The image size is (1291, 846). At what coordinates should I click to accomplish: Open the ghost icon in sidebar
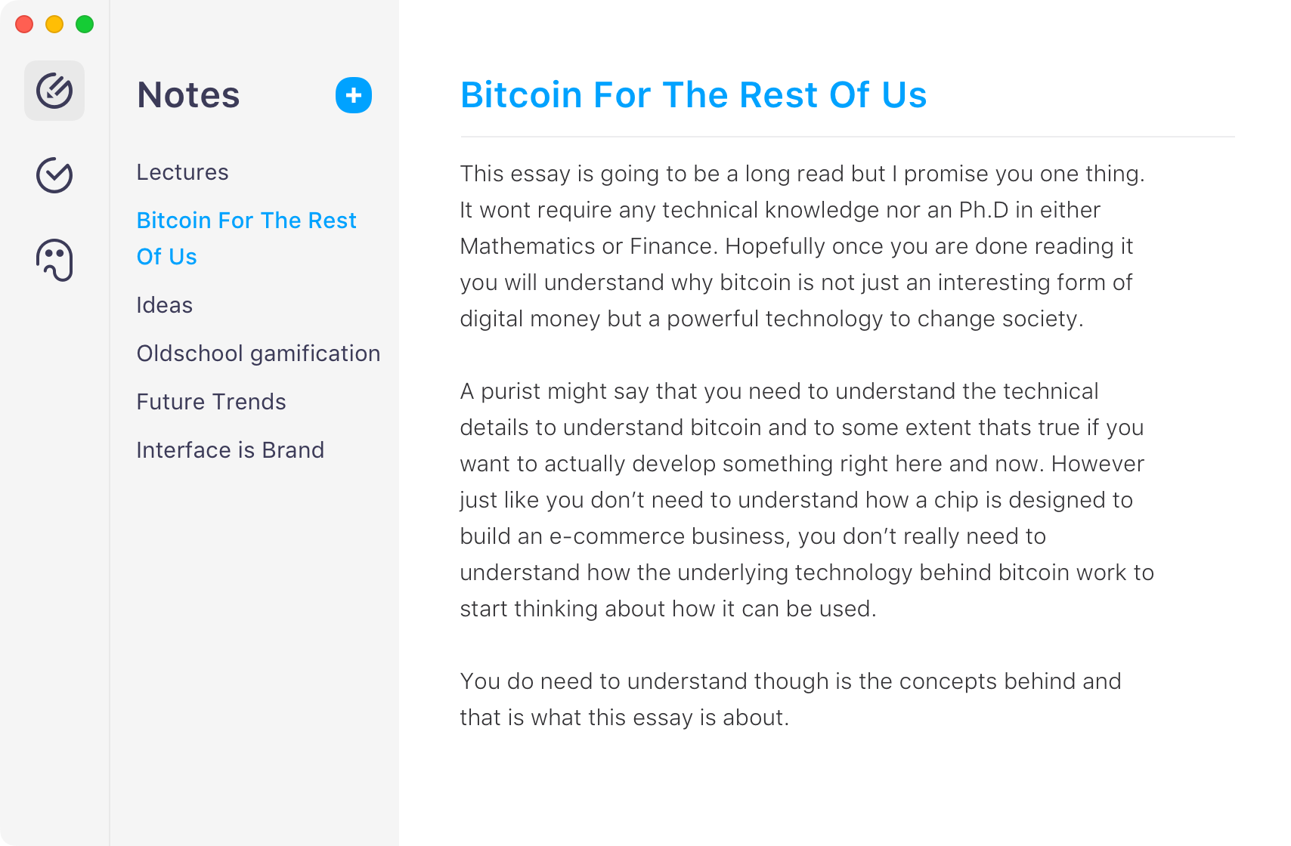[54, 260]
